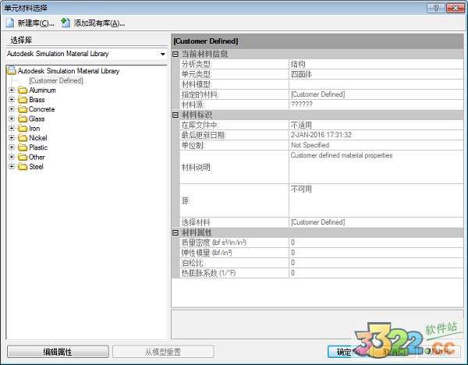Click the 指定的材料 row label

(200, 94)
